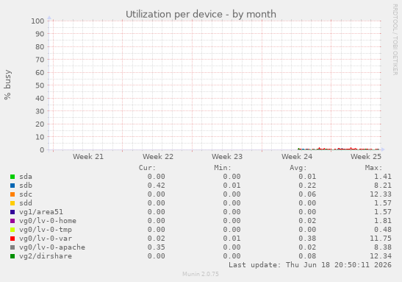Select the 'vg1/area51' label

tap(41, 212)
